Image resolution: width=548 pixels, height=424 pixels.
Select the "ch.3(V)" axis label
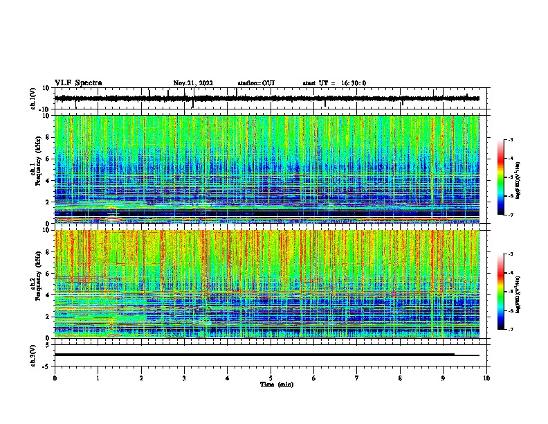point(33,355)
